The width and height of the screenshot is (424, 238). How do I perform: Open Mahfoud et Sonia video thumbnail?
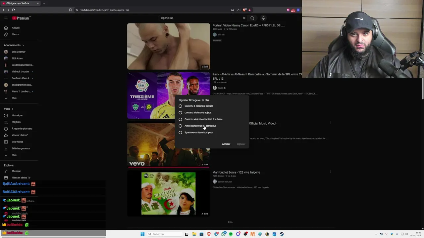point(168,193)
